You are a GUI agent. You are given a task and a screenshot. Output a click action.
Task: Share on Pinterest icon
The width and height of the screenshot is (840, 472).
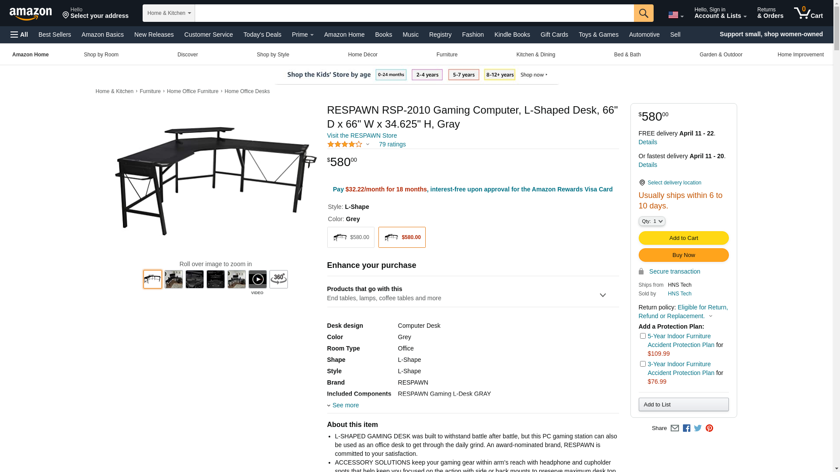pyautogui.click(x=709, y=428)
